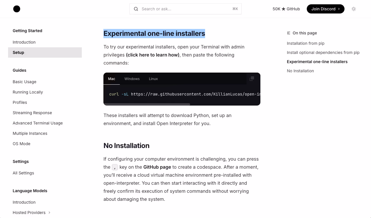The height and width of the screenshot is (218, 371).
Task: Switch to the Mac code tab
Action: (x=111, y=79)
